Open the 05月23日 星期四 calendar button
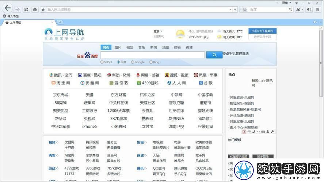The image size is (324, 182). (x=262, y=31)
